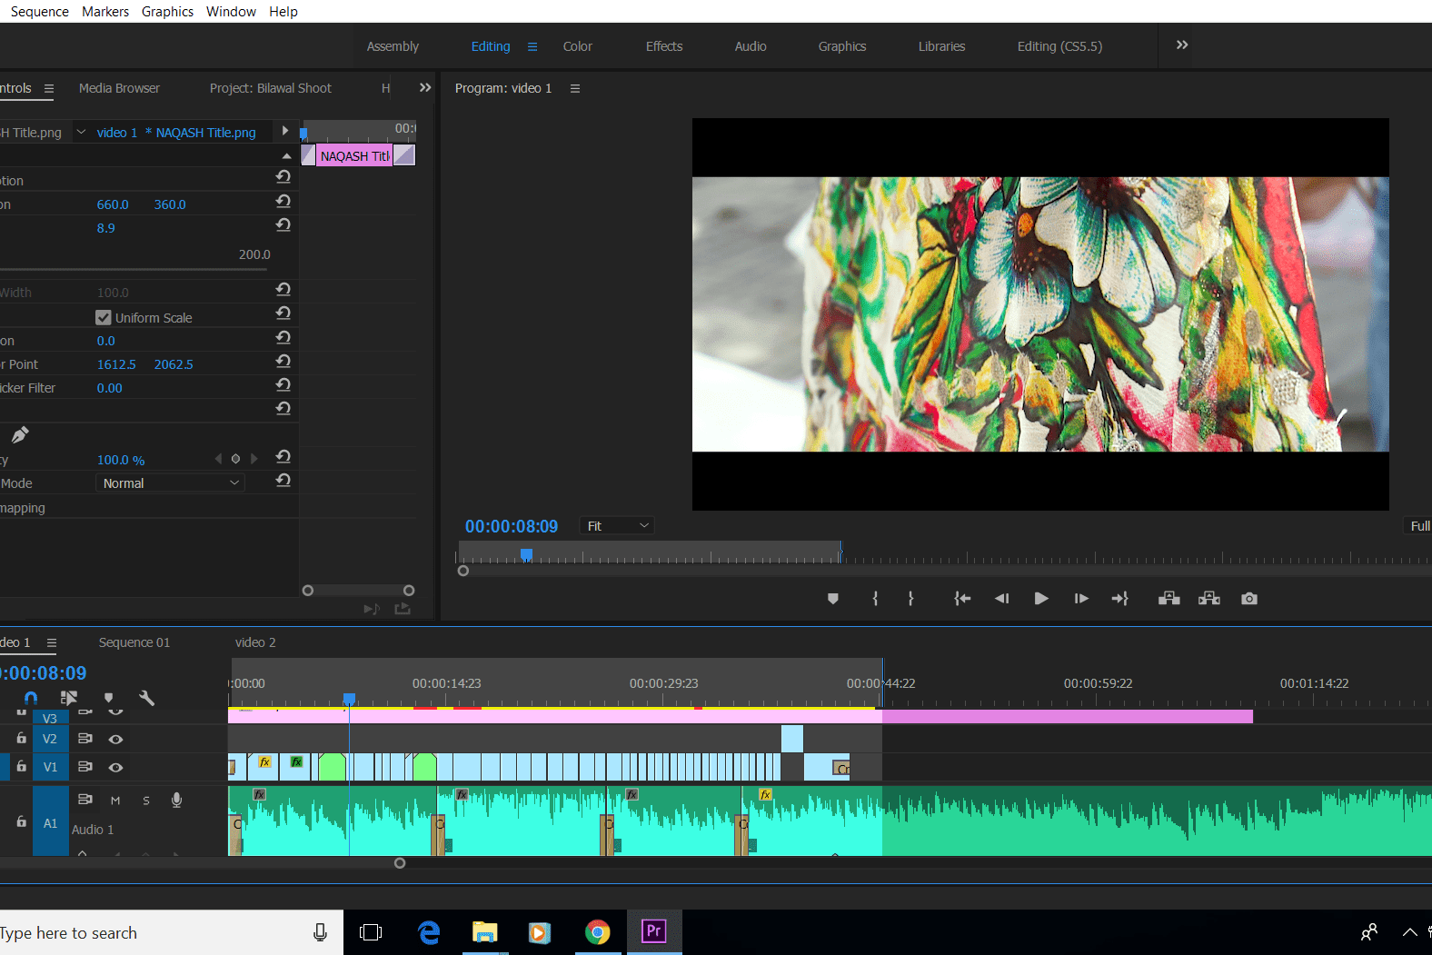This screenshot has width=1432, height=955.
Task: Open Program video 1 panel menu
Action: click(x=575, y=88)
